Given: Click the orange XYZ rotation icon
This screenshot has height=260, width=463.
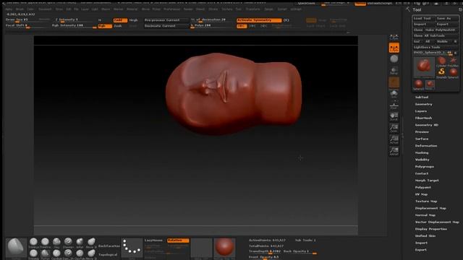Looking at the screenshot, I should tap(394, 48).
